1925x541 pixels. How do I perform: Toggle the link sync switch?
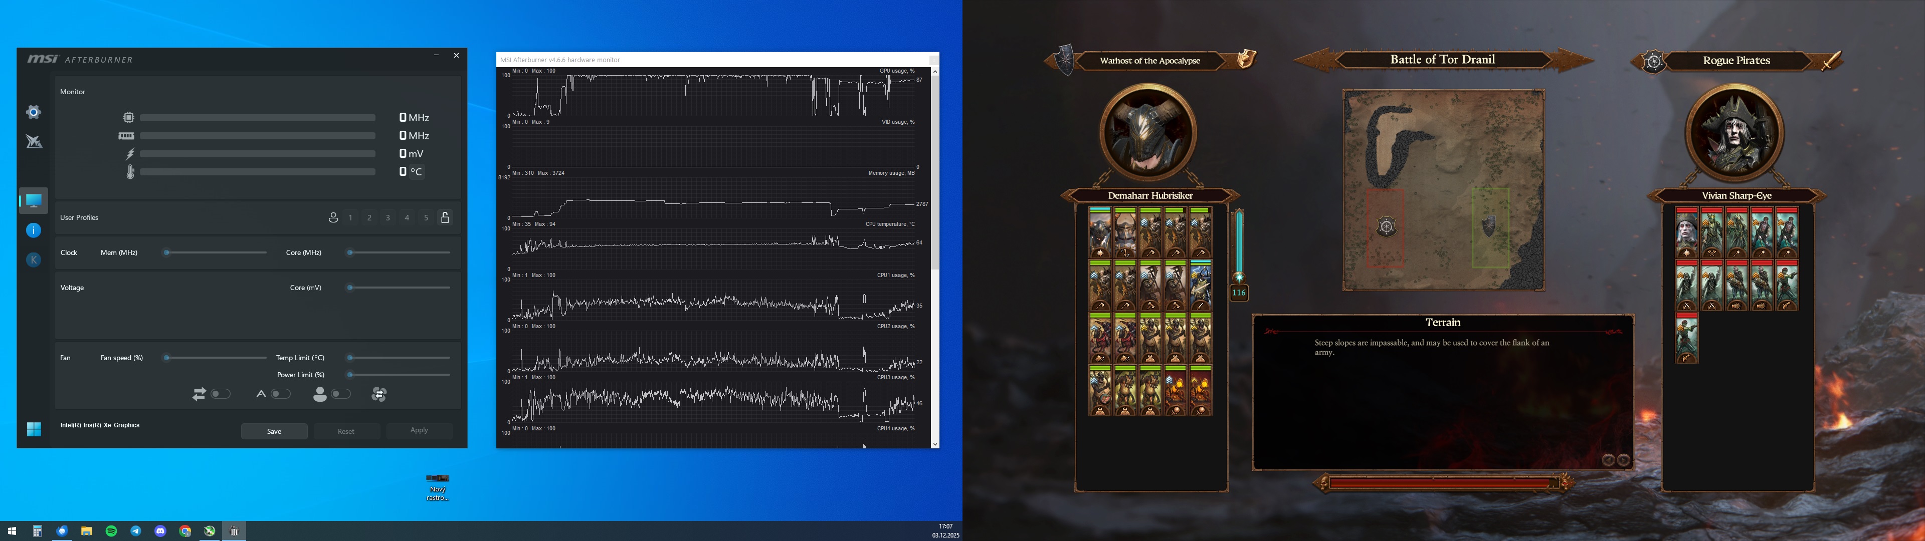point(221,394)
